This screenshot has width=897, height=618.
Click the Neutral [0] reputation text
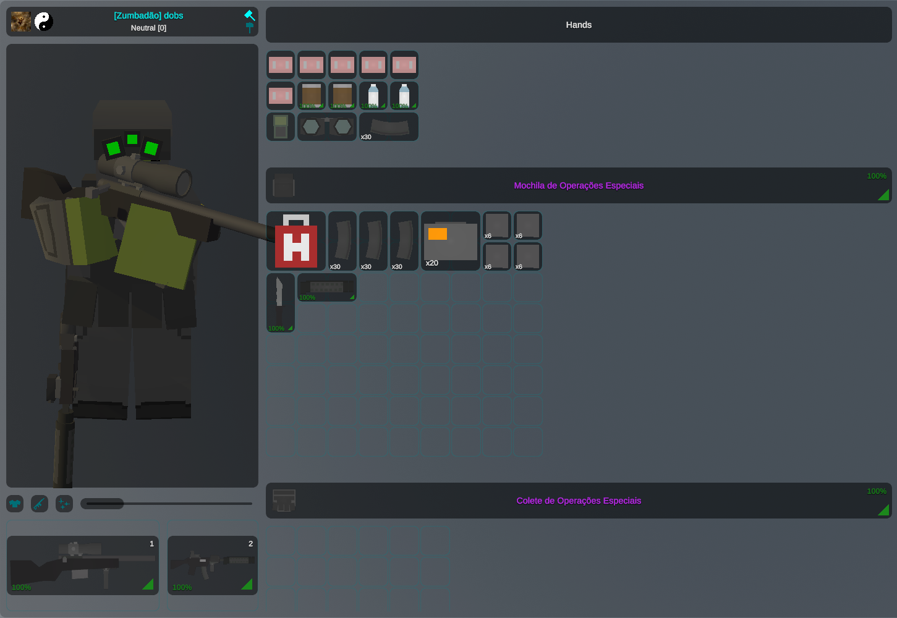[148, 28]
